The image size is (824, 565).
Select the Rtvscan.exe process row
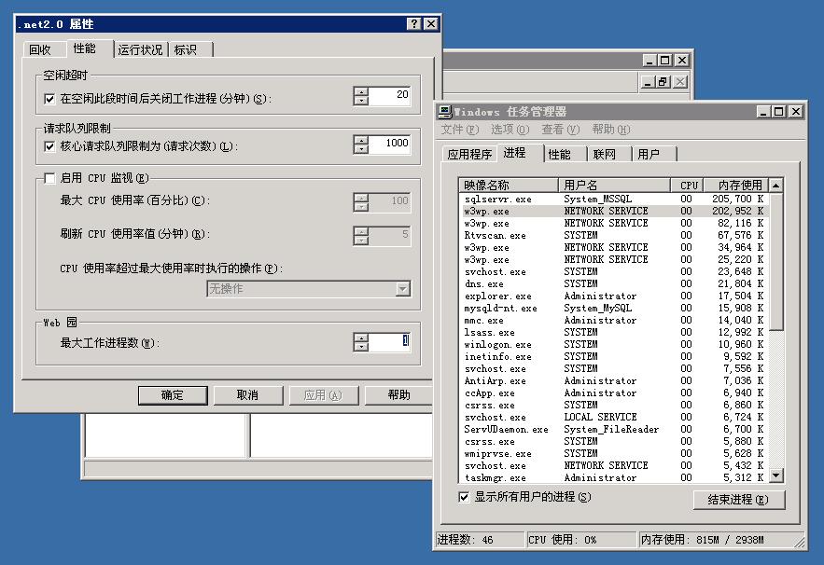(614, 235)
